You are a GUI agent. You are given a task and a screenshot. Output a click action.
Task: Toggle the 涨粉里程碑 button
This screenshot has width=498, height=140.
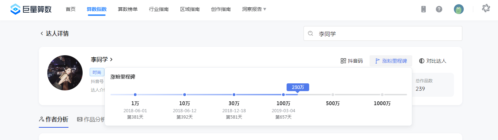tap(391, 61)
